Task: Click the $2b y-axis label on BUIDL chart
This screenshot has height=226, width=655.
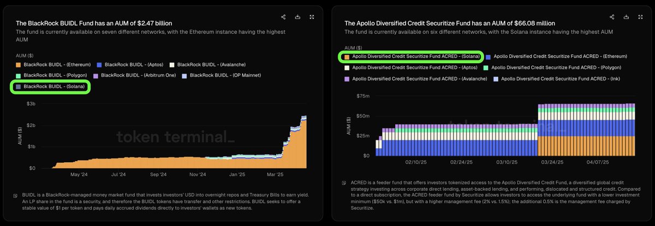Action: pos(32,125)
